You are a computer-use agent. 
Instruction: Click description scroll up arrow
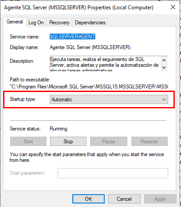(164, 60)
